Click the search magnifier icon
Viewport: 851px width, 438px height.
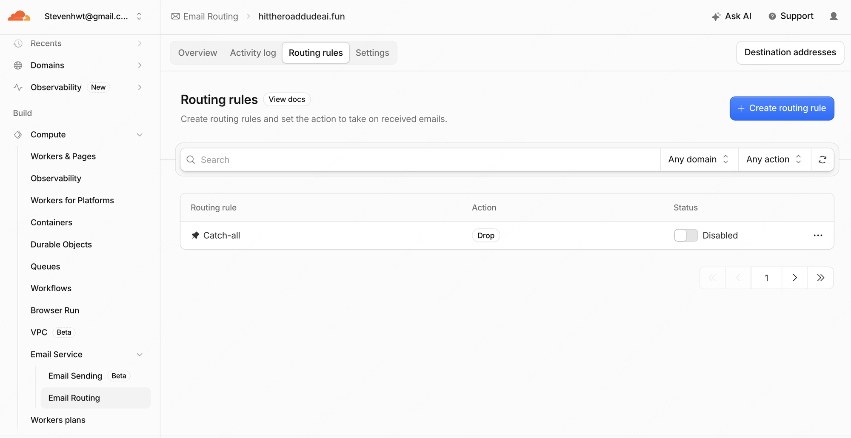click(191, 159)
